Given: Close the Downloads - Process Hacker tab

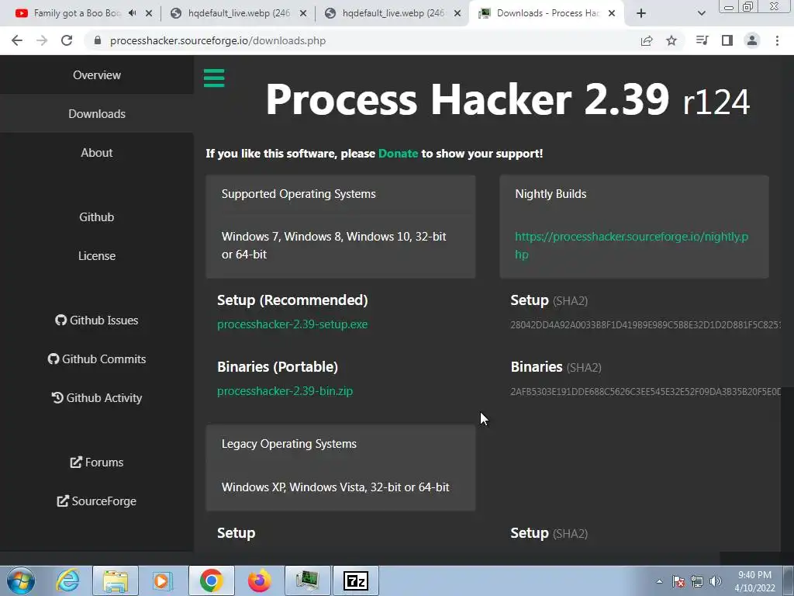Looking at the screenshot, I should (612, 13).
